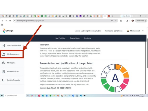The image size is (148, 111).
Task: Open the My Portfolio tab
Action: tap(60, 38)
